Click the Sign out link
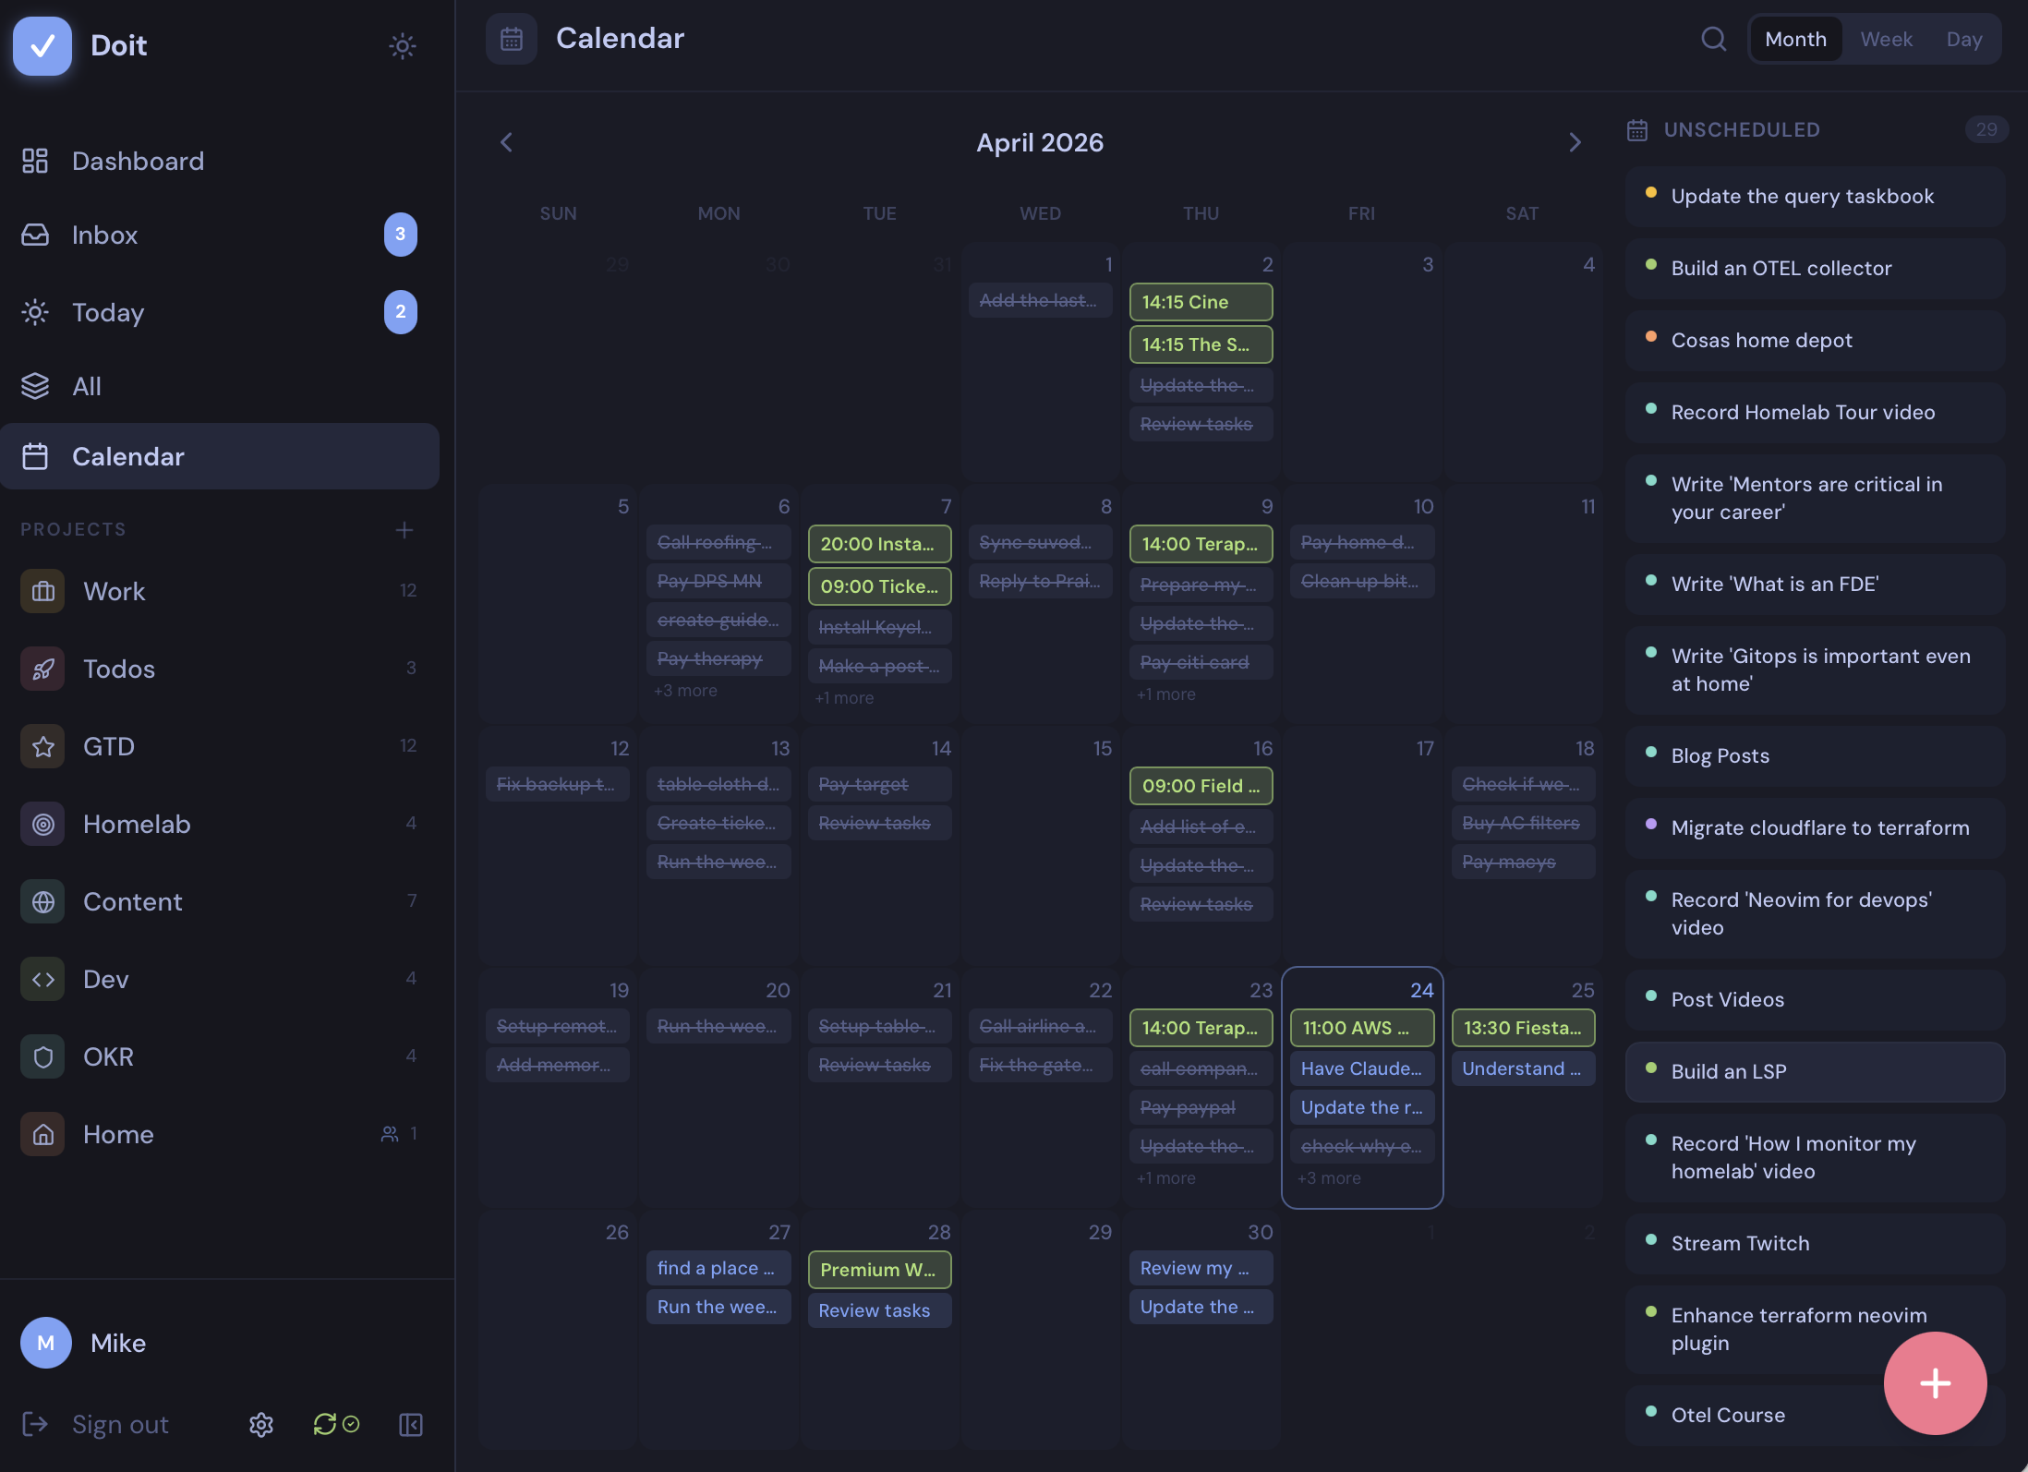 pyautogui.click(x=120, y=1425)
